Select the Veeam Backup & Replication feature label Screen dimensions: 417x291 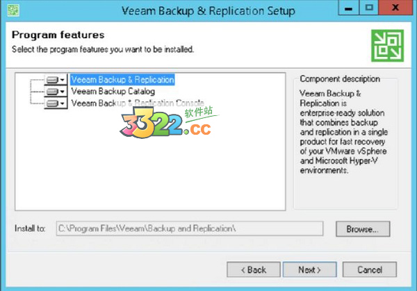(122, 79)
